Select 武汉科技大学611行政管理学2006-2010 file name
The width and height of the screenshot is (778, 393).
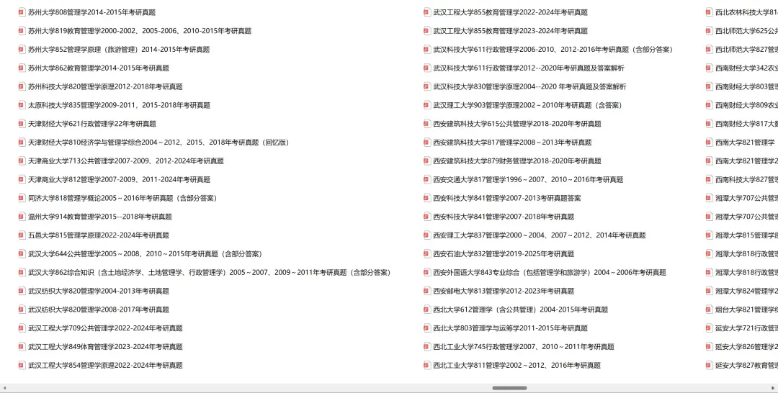click(553, 50)
